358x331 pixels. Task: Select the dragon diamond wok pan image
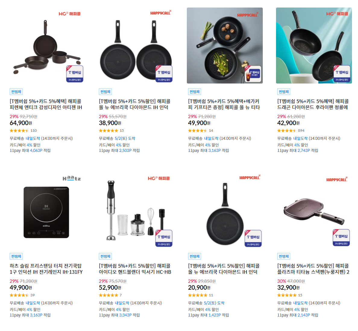coord(314,46)
